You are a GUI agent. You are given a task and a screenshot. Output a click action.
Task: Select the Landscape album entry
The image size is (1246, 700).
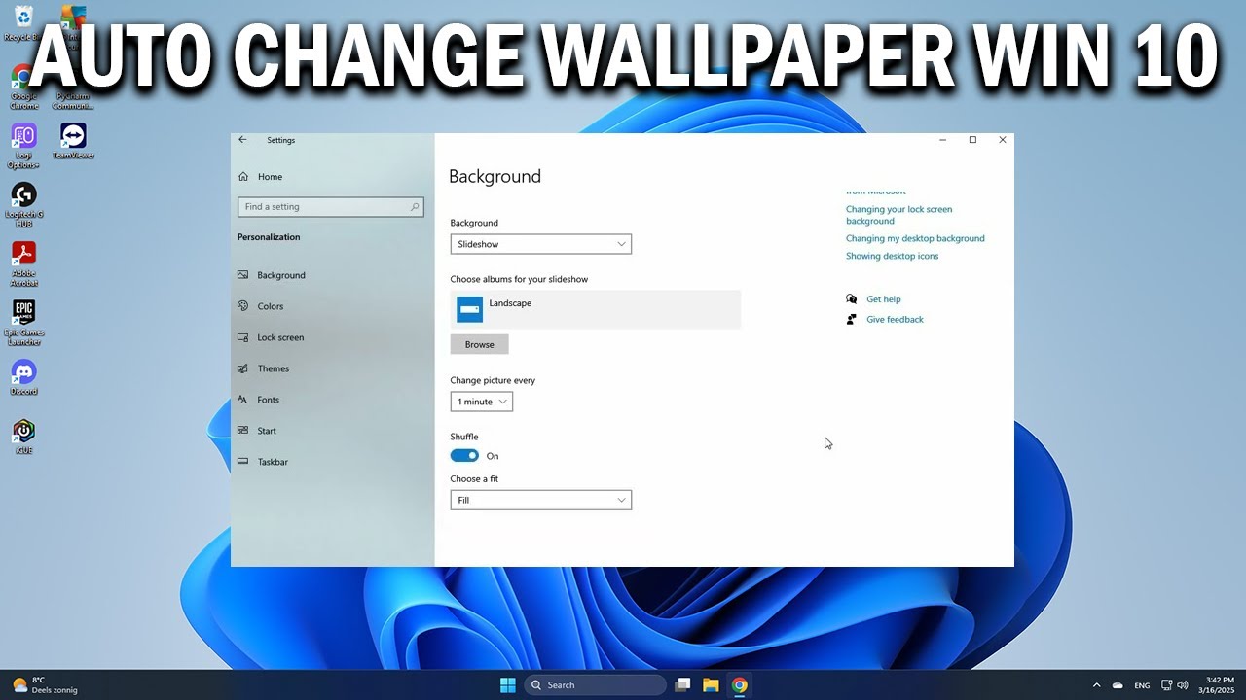(x=596, y=309)
